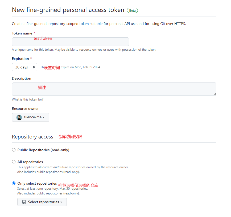
Task: Click the caret on Select repositories button
Action: tap(61, 202)
